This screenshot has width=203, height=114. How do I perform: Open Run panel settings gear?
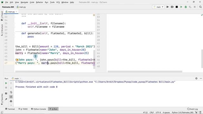coord(196,78)
